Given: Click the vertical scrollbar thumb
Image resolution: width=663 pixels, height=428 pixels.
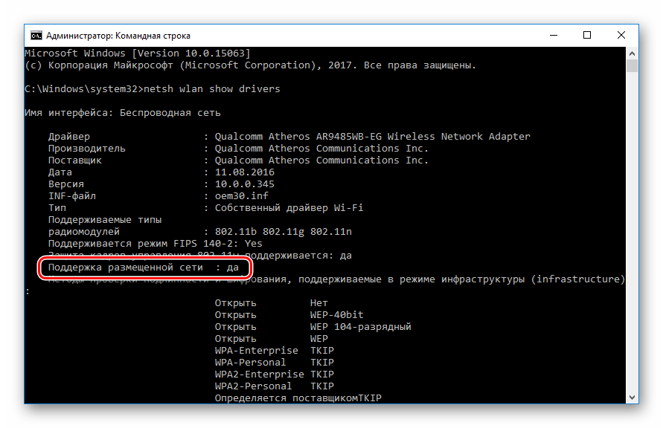Looking at the screenshot, I should click(632, 67).
